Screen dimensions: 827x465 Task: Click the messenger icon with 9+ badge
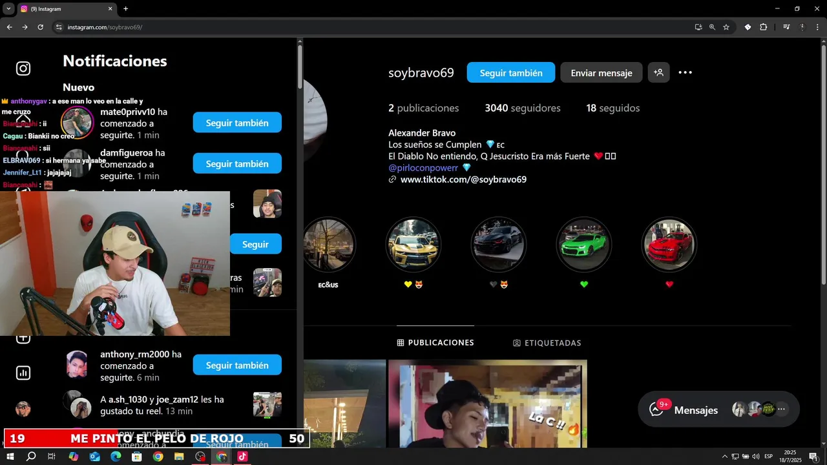(658, 409)
